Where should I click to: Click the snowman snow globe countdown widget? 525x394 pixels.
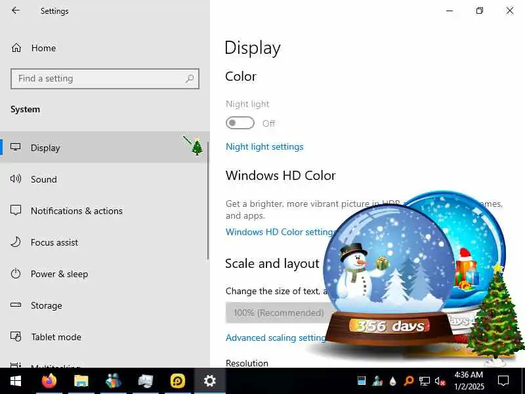[x=389, y=274]
